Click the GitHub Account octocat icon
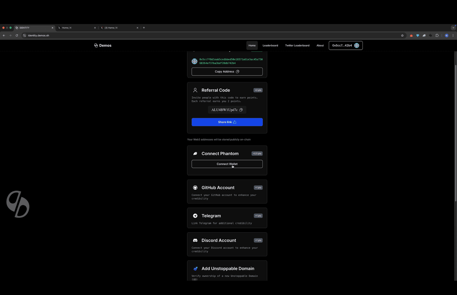 [x=195, y=187]
